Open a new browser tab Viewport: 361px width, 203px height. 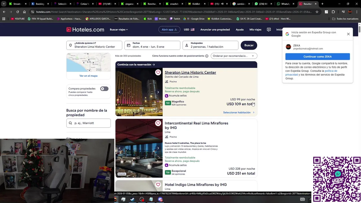point(322,4)
